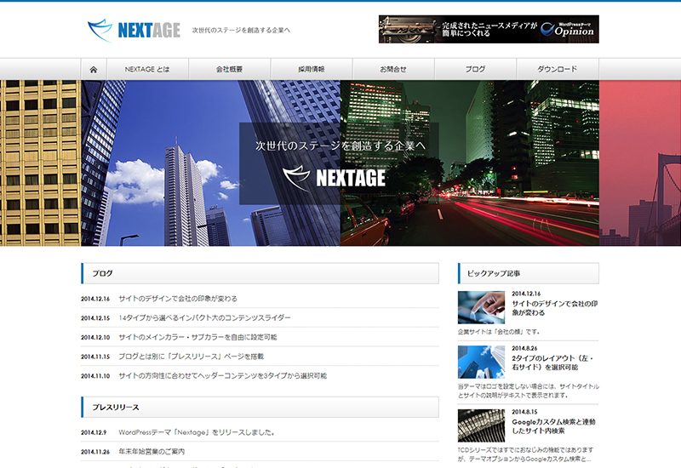Image resolution: width=681 pixels, height=468 pixels.
Task: Click the プレスリリース section heading
Action: pos(260,408)
